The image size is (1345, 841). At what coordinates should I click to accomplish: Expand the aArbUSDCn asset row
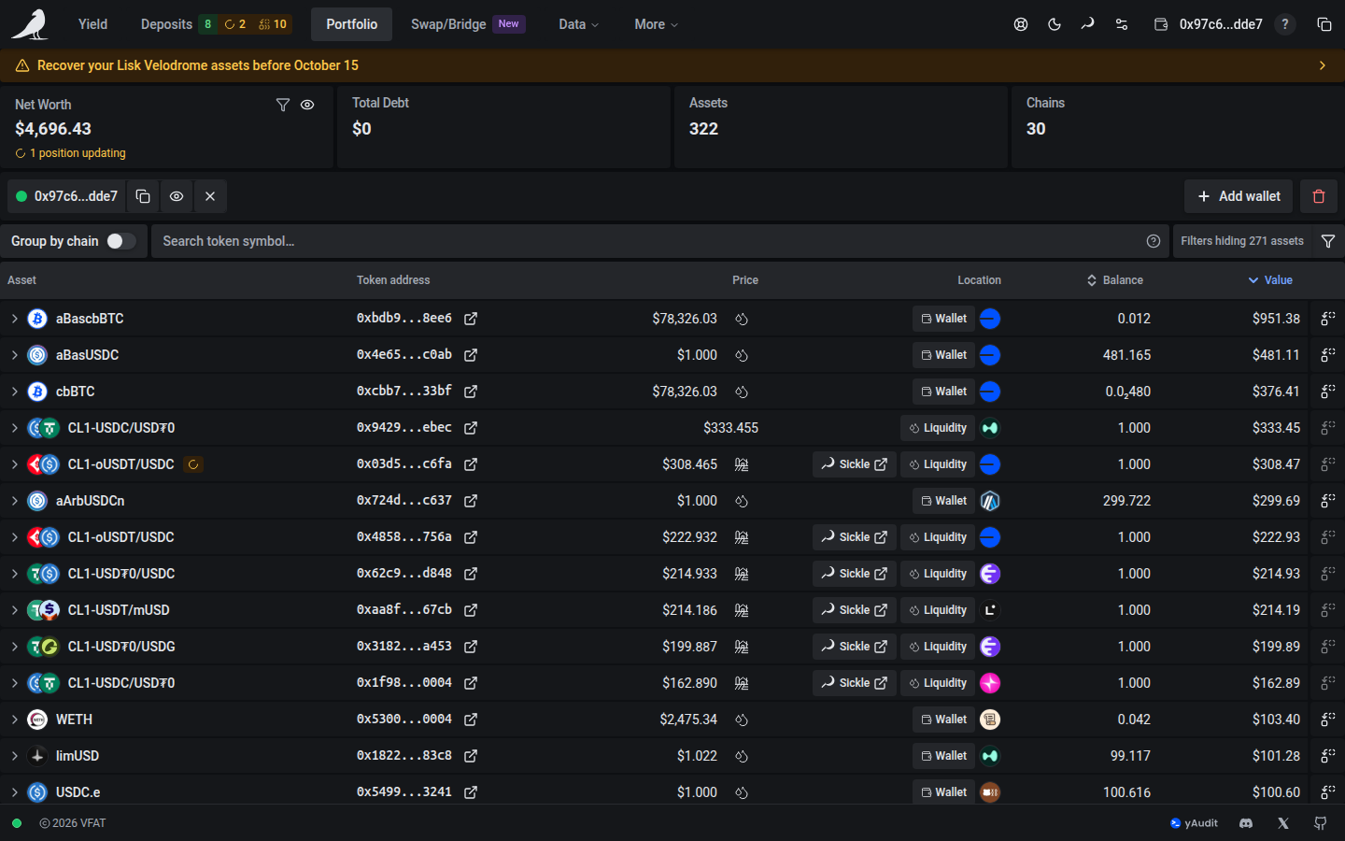pyautogui.click(x=15, y=501)
